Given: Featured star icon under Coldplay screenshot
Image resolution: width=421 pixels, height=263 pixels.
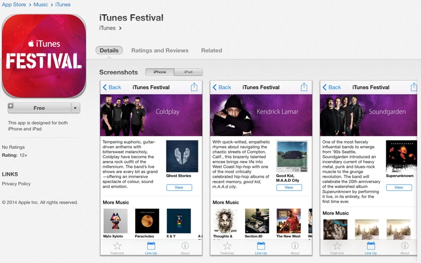Looking at the screenshot, I should (x=117, y=246).
